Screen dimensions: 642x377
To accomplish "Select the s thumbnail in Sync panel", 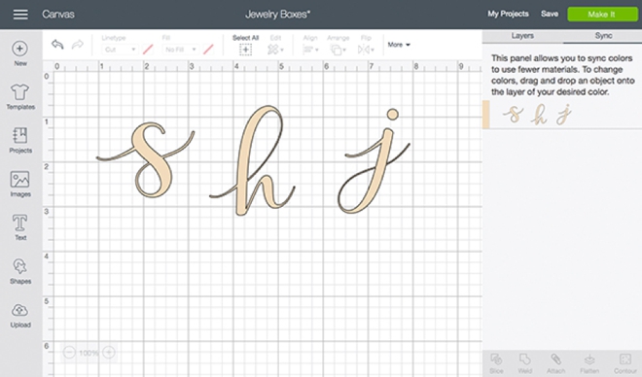I will point(513,114).
